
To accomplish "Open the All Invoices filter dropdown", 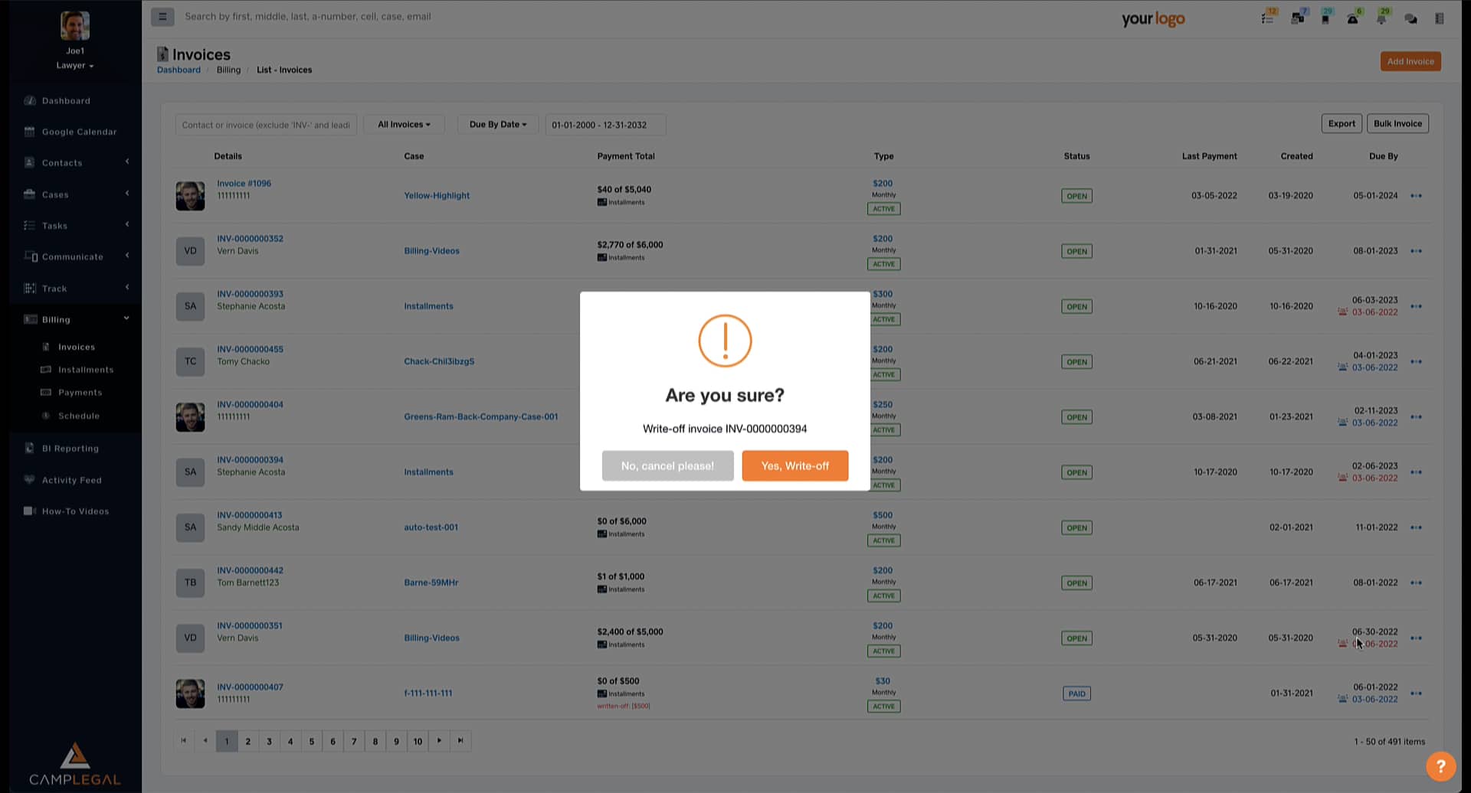I will [x=404, y=124].
